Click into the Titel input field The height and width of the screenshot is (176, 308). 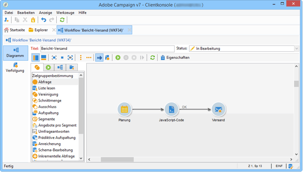tap(108, 49)
